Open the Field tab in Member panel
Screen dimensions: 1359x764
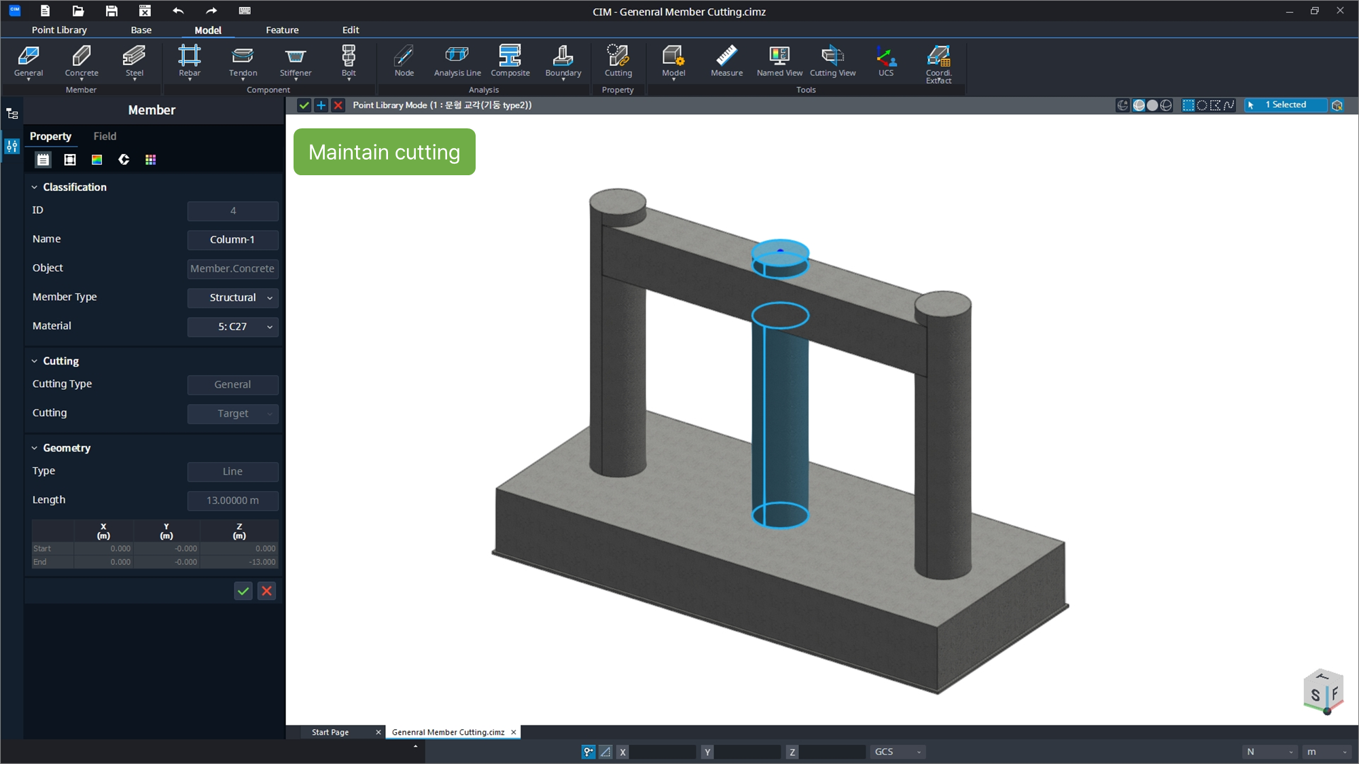[x=105, y=137]
